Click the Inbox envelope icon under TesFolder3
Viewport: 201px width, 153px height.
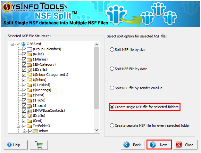tap(36, 131)
